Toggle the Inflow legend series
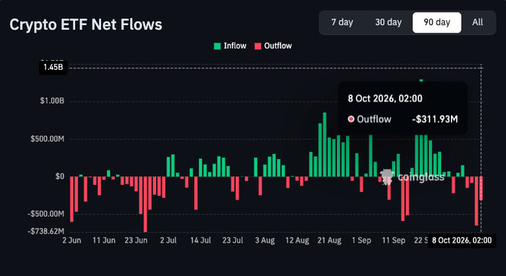The image size is (506, 276). [230, 46]
